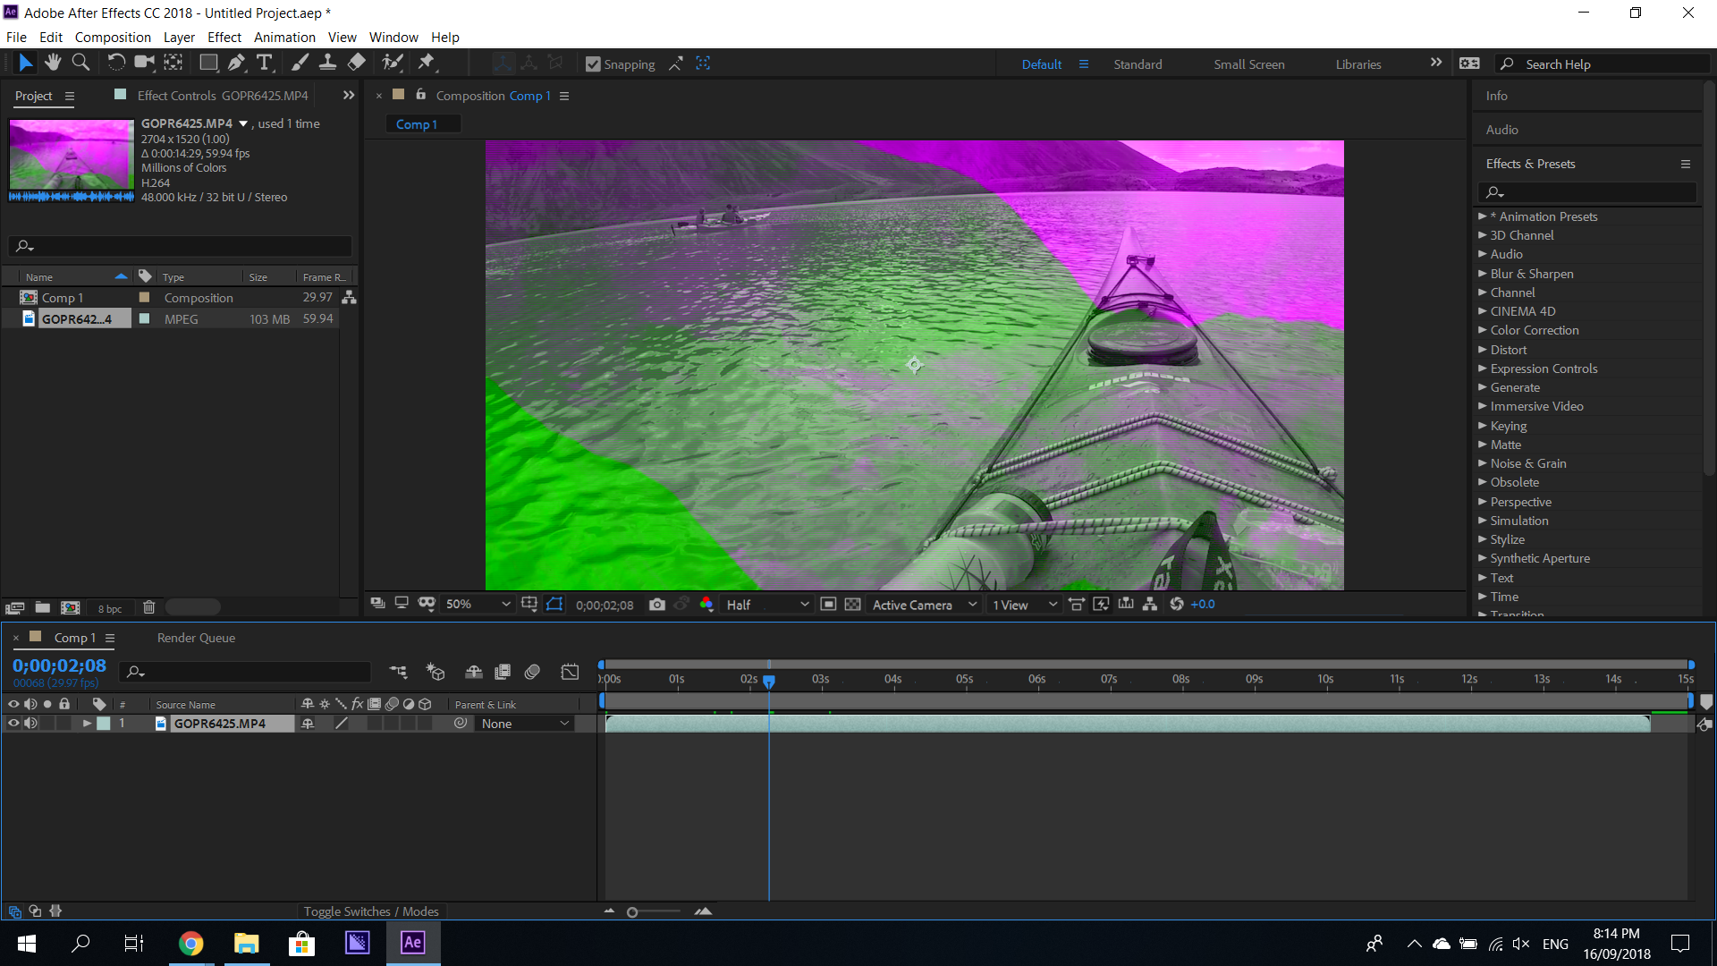Click the GOPR6425.MP4 layer label color swatch
The image size is (1717, 966).
tap(104, 724)
